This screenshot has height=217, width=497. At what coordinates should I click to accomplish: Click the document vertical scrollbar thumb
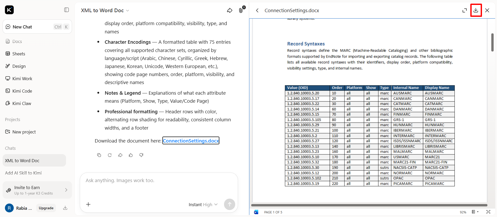point(492,42)
